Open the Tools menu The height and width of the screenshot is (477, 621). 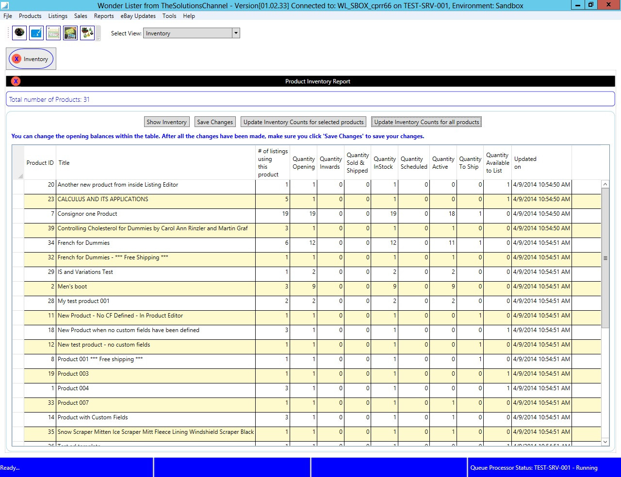click(x=169, y=16)
